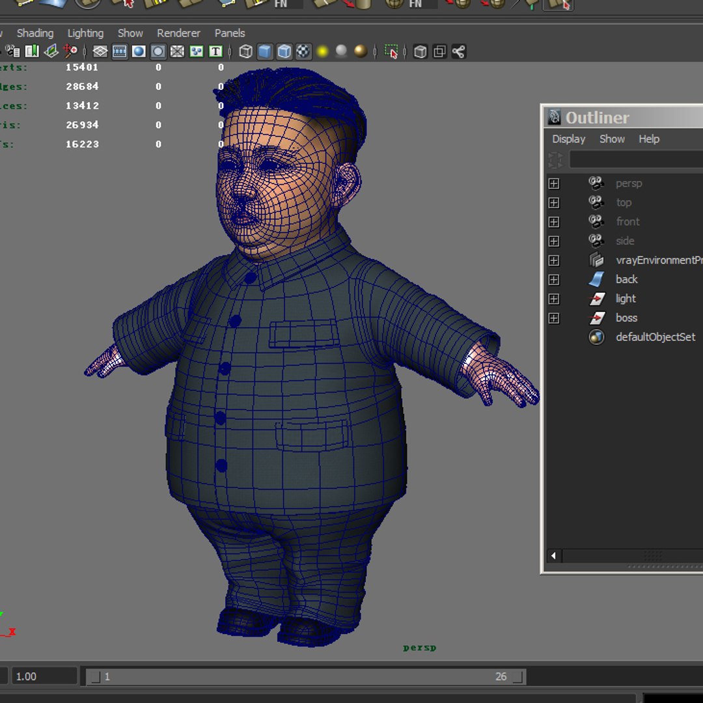Toggle the X-ray cube icon
703x703 pixels.
click(420, 51)
